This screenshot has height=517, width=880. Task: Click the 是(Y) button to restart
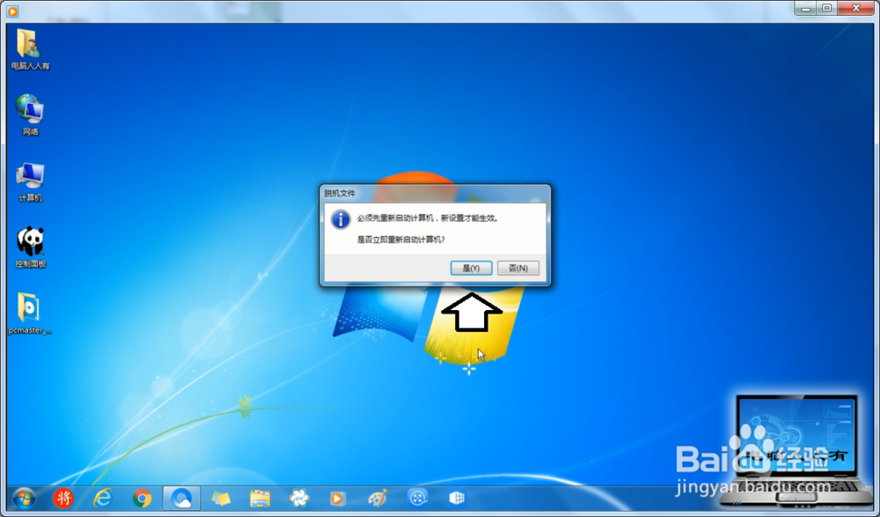pos(471,268)
